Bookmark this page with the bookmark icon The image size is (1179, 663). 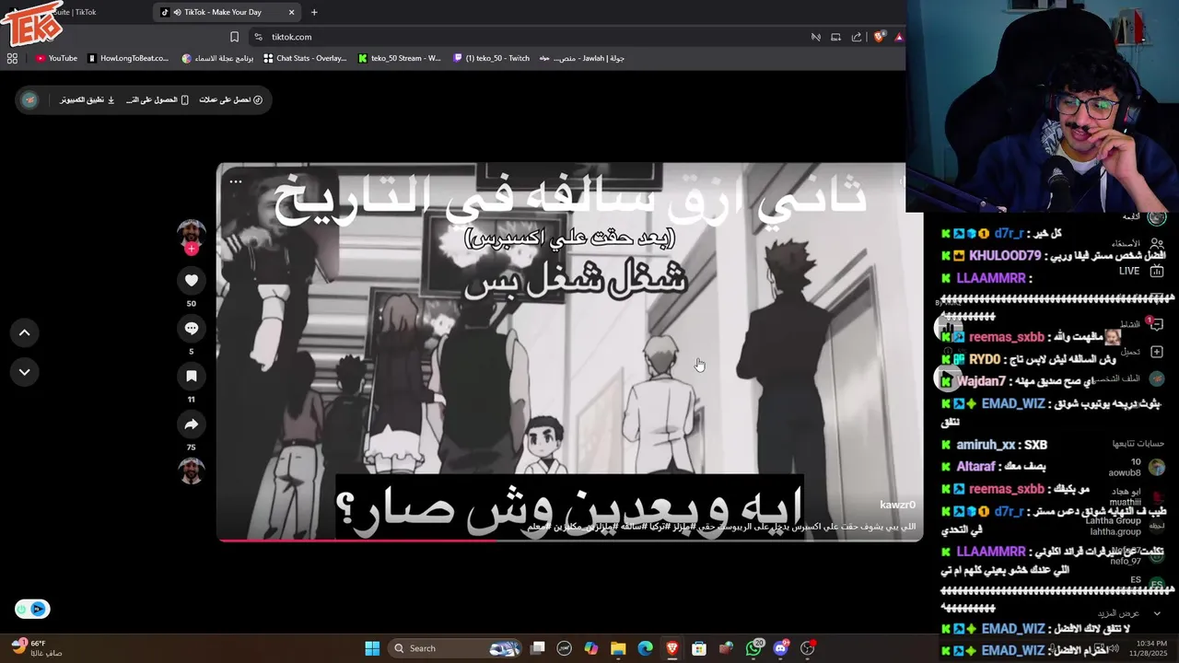tap(234, 37)
